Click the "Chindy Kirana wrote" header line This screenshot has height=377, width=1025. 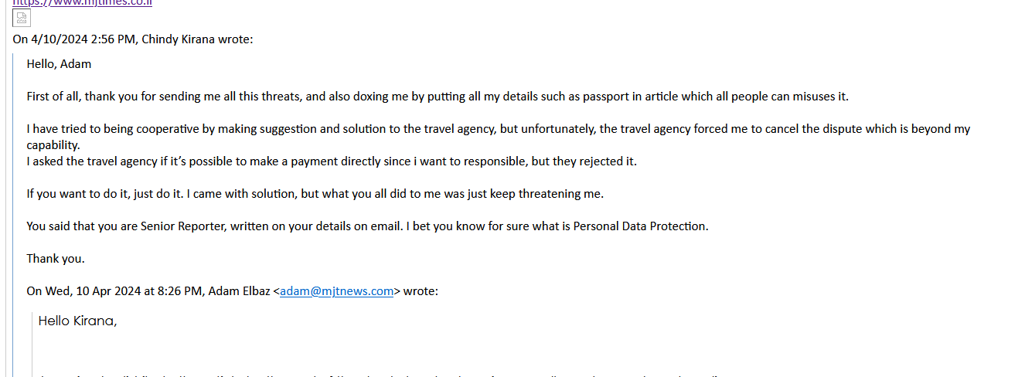[132, 39]
